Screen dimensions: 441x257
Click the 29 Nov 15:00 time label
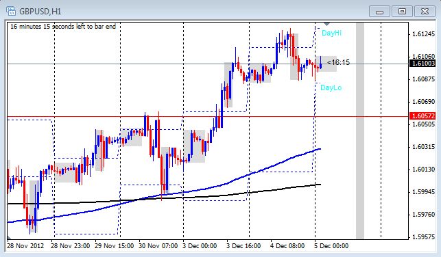(x=114, y=246)
